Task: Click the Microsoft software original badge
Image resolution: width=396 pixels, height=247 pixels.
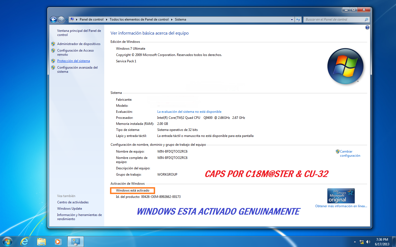Action: coord(341,196)
